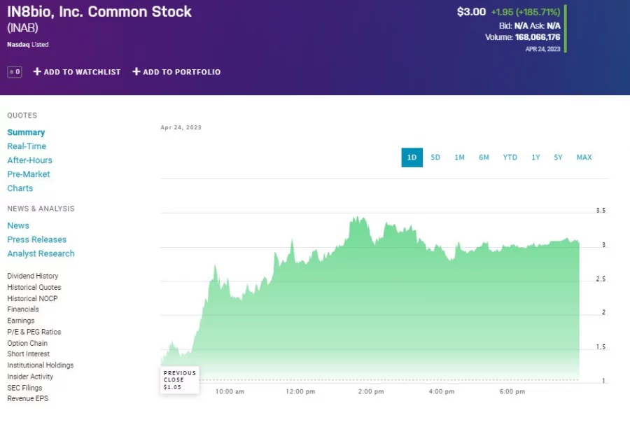Toggle the 6M timeframe on the chart
630x441 pixels.
(484, 157)
